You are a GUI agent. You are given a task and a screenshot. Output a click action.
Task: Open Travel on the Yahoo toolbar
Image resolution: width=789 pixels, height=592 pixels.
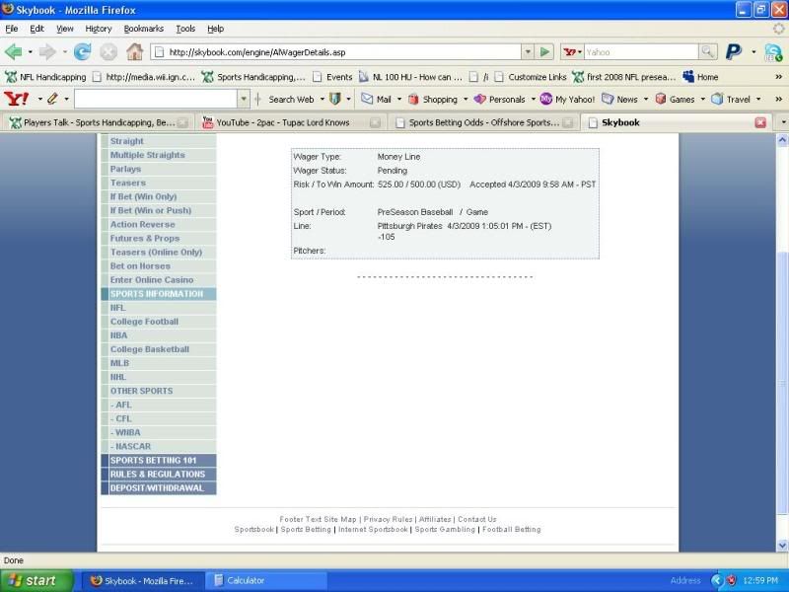point(731,100)
